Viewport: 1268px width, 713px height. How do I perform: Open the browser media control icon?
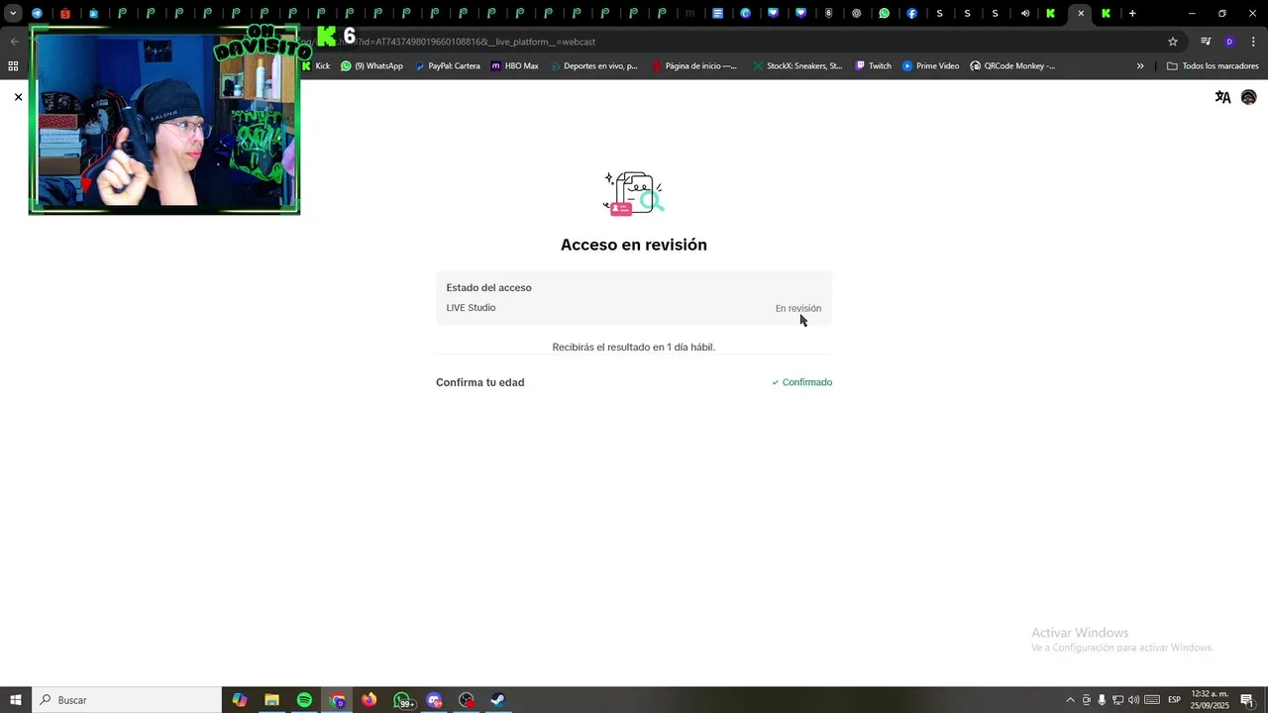[x=1206, y=42]
